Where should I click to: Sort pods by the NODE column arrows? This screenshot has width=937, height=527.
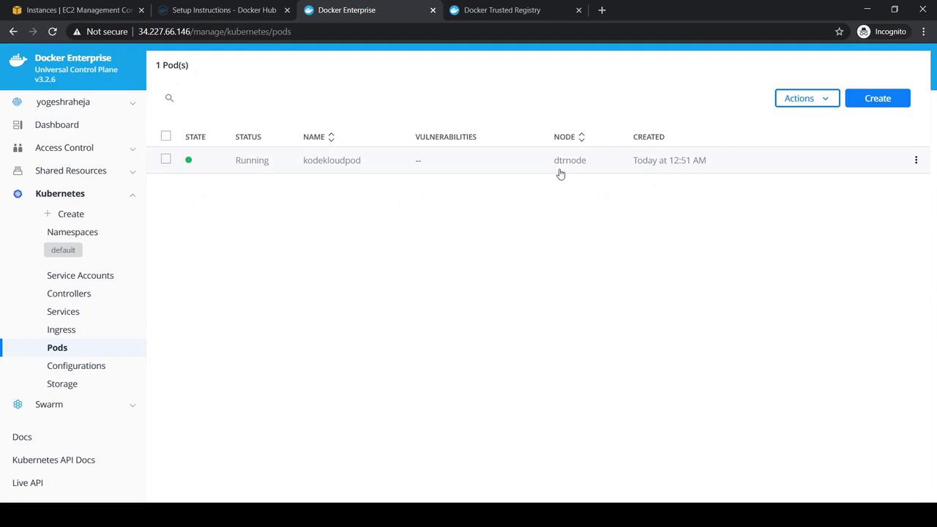pyautogui.click(x=581, y=137)
